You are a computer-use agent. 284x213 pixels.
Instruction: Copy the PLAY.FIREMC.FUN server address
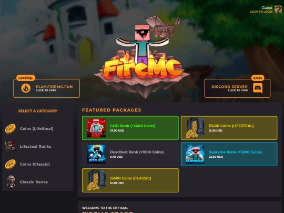[x=47, y=88]
